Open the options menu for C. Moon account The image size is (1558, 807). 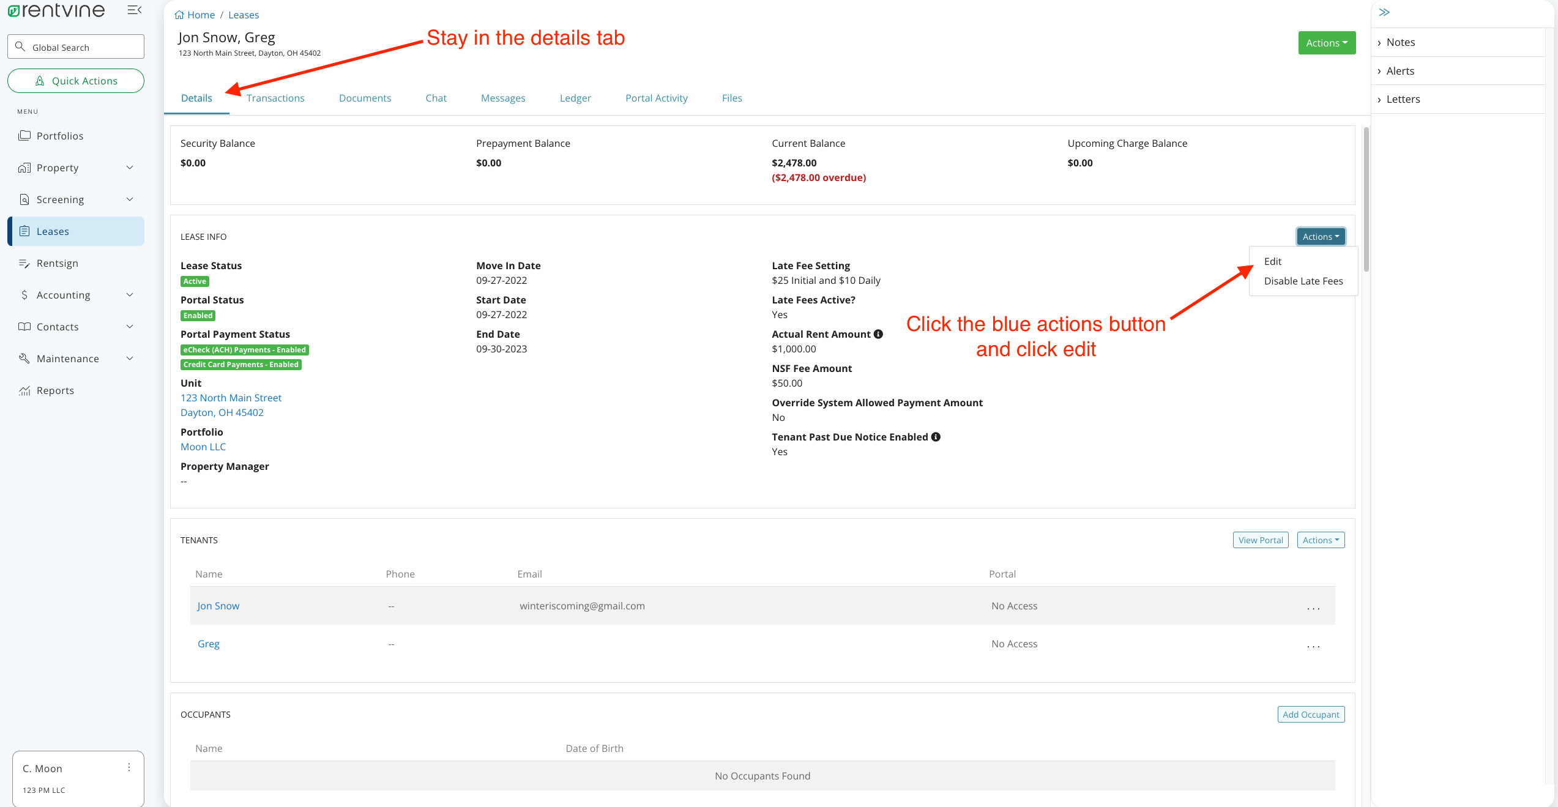tap(129, 767)
